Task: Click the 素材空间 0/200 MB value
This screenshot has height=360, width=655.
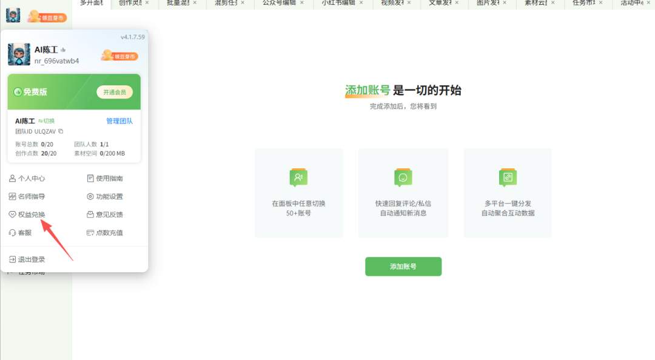Action: (112, 153)
